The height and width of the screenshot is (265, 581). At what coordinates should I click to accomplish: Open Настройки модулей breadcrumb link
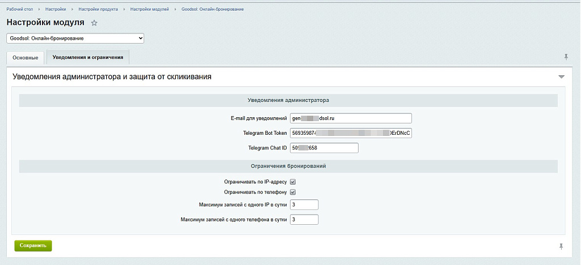(150, 9)
